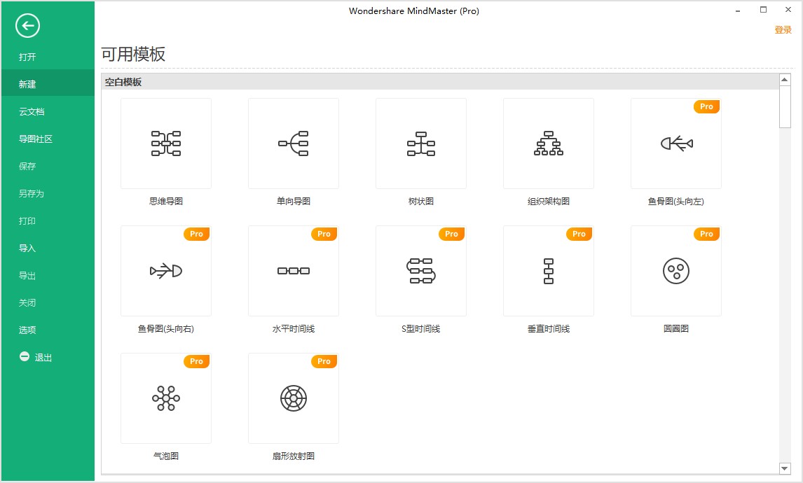
Task: Click the 鱼骨图(头向左) label text
Action: tap(676, 201)
